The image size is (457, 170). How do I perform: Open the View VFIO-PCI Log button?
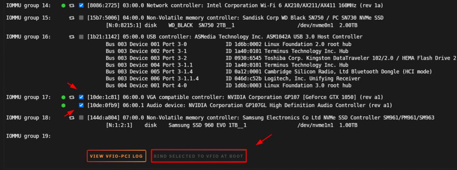(x=116, y=156)
